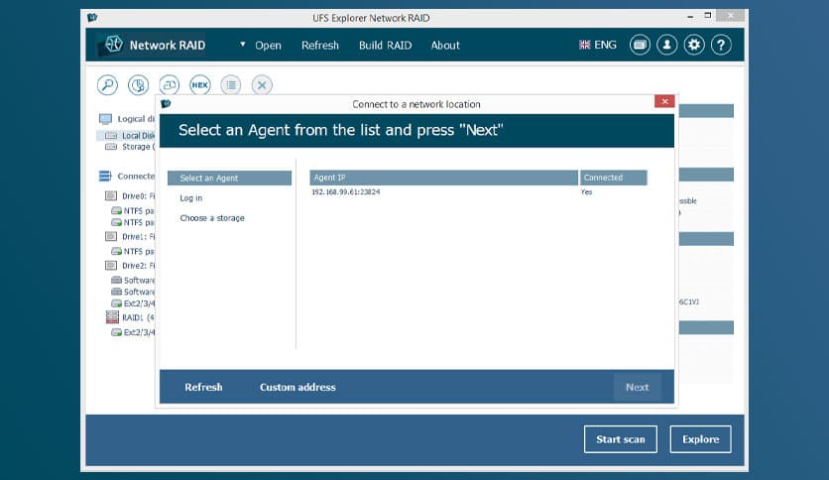Open the user account icon

[x=666, y=45]
